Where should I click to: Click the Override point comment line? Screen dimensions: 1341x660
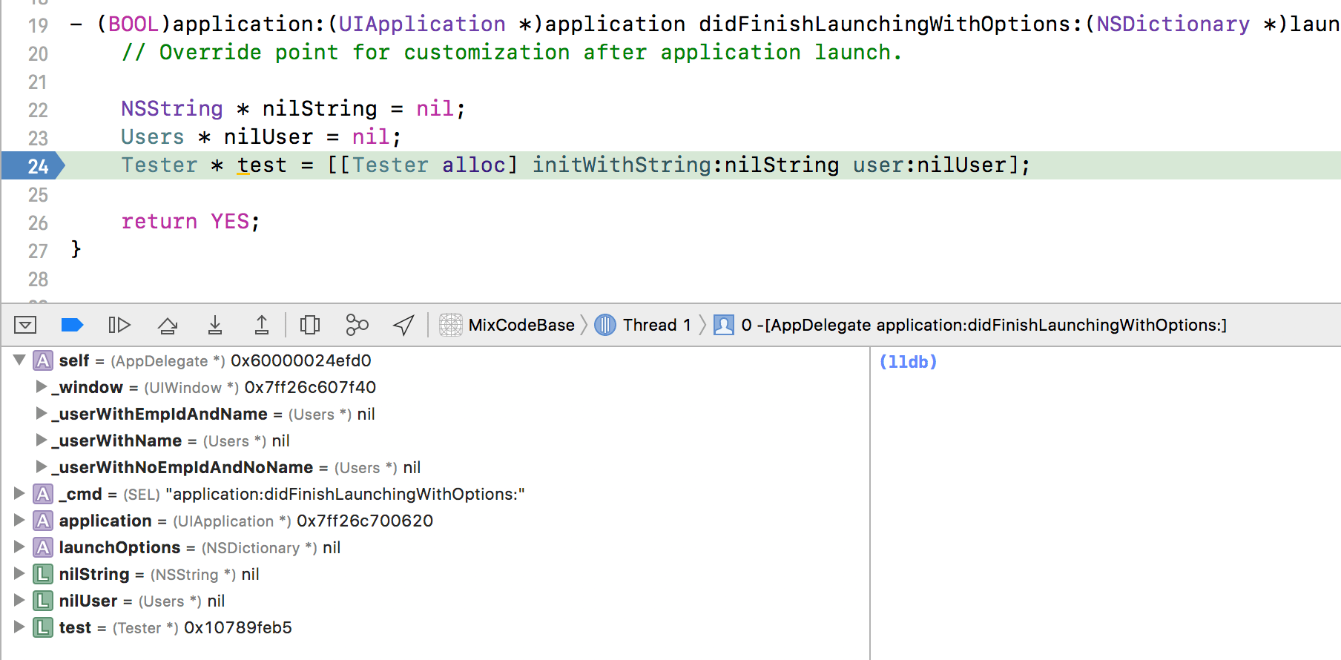coord(512,53)
